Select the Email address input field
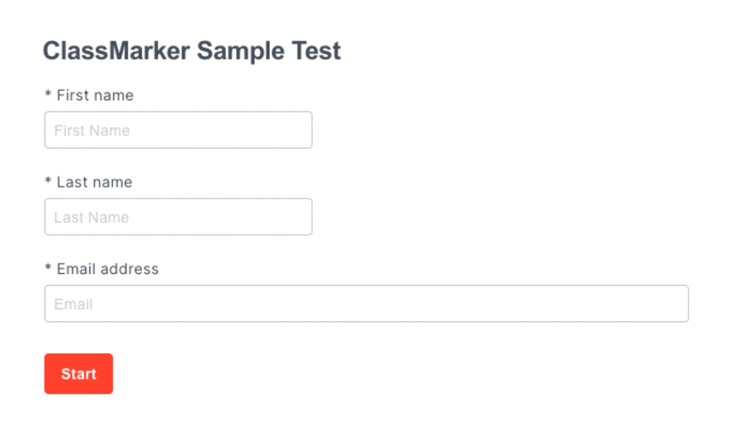 point(366,304)
